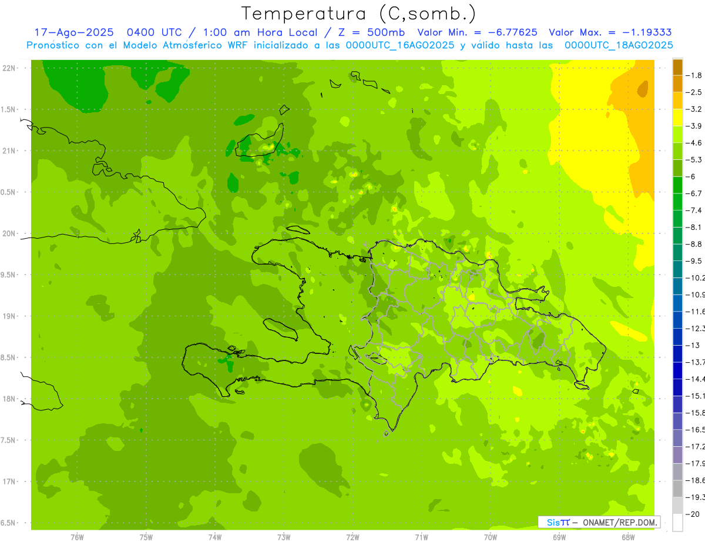Click the -5.3 legend value

pos(694,160)
